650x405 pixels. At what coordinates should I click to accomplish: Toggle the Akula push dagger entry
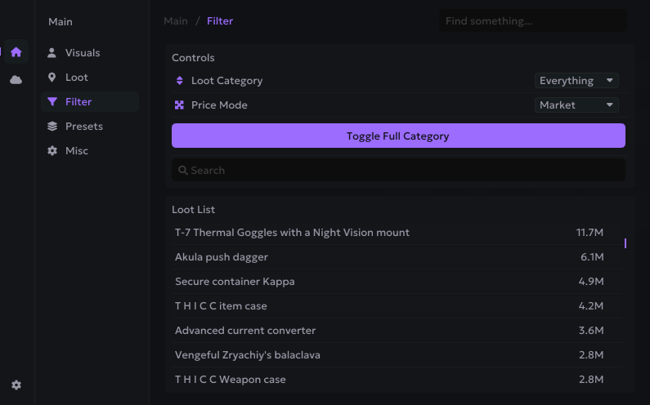point(389,257)
